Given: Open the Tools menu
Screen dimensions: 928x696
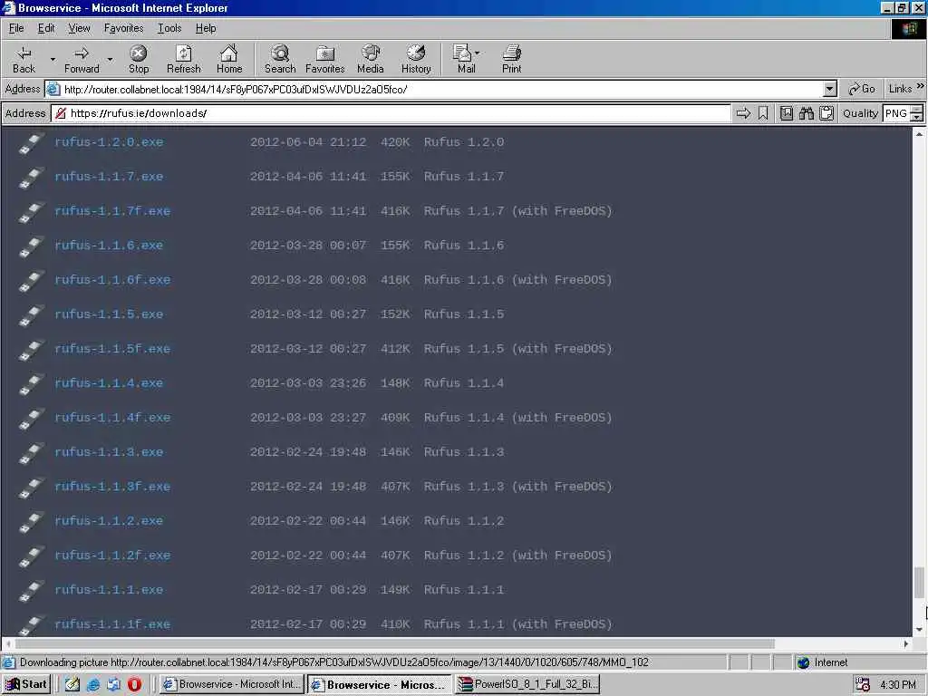Looking at the screenshot, I should point(169,28).
